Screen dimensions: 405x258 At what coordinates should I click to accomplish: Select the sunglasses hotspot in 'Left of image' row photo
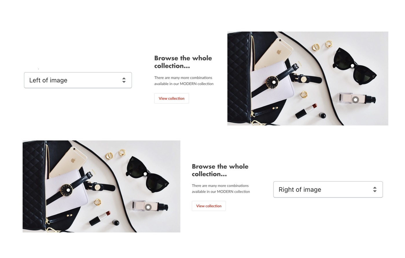click(352, 66)
